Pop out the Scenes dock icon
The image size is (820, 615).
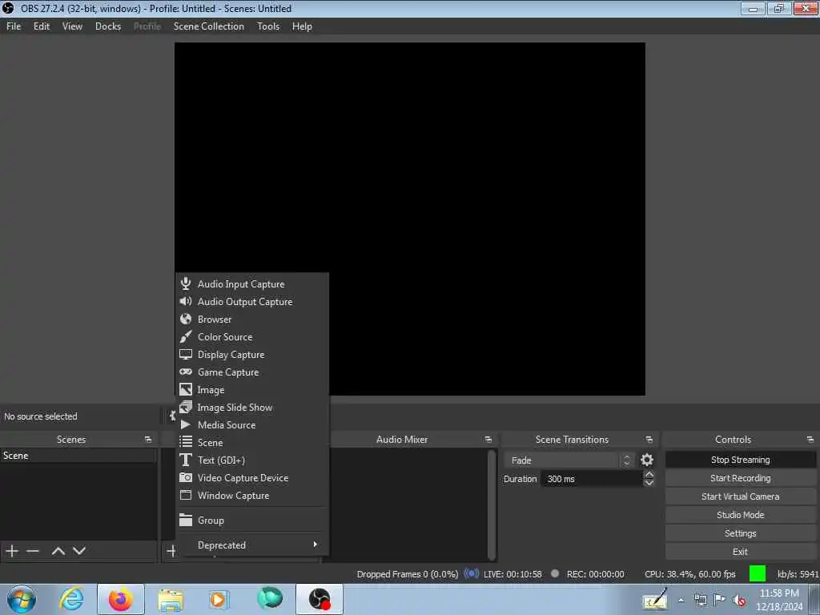[148, 440]
